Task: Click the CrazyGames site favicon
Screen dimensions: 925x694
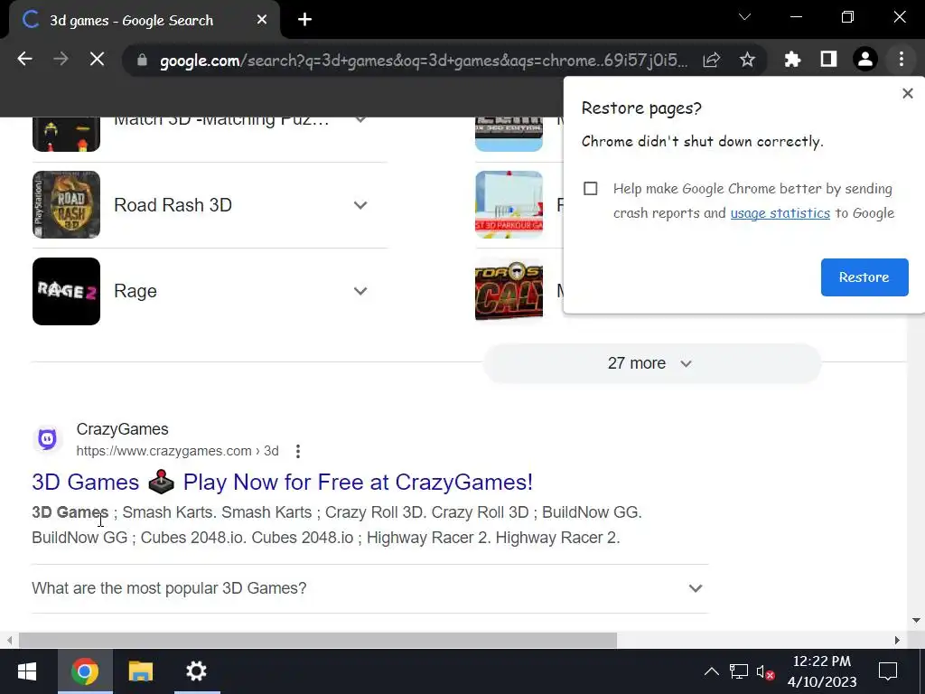Action: [x=47, y=439]
